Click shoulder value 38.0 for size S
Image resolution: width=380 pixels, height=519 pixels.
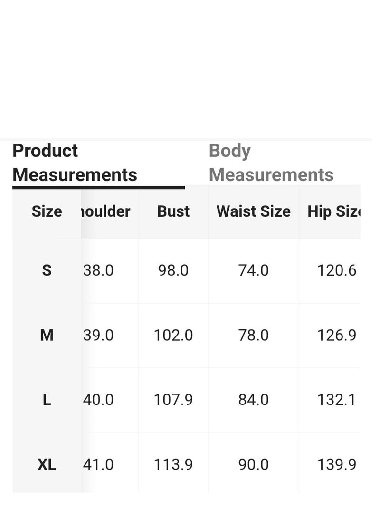click(98, 270)
